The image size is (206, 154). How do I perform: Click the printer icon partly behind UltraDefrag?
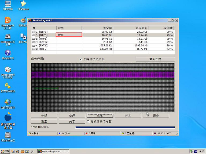23,20
